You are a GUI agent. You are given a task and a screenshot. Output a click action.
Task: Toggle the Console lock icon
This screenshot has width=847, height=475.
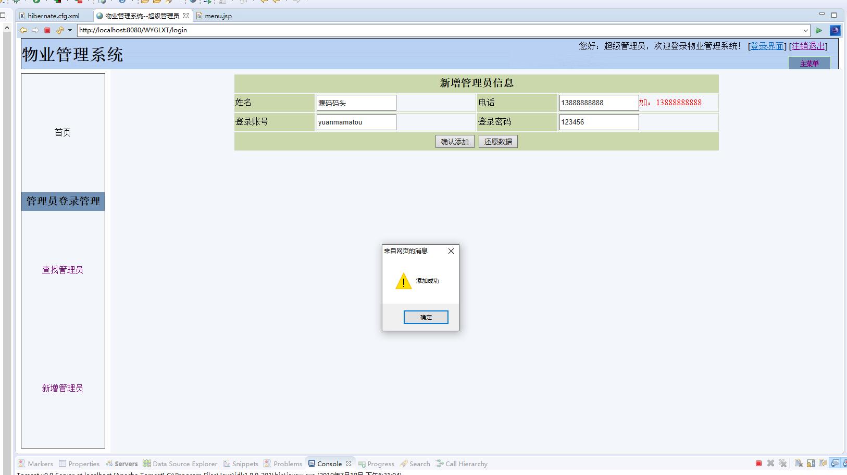pos(810,463)
